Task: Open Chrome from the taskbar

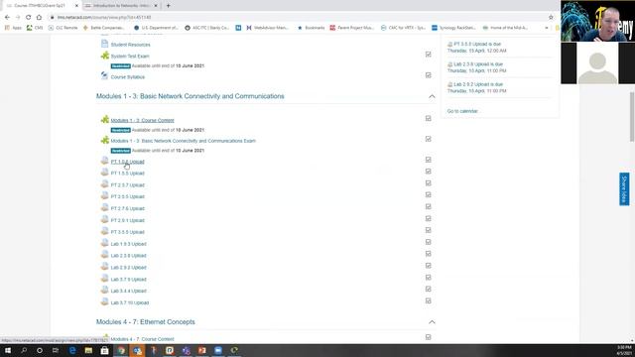Action: click(x=121, y=350)
